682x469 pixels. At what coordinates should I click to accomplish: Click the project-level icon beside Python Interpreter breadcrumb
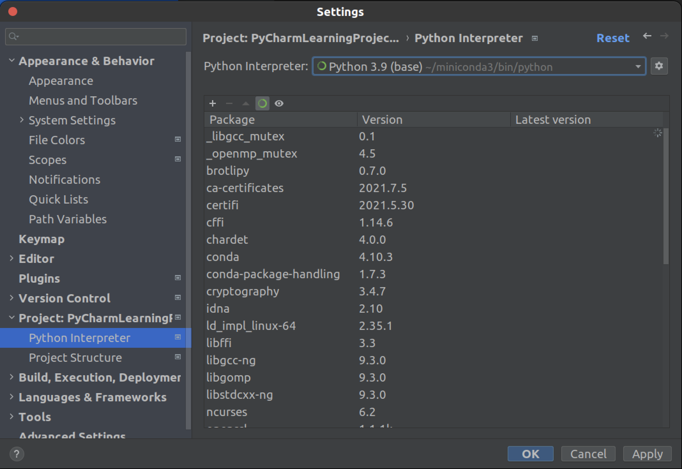[x=535, y=39]
